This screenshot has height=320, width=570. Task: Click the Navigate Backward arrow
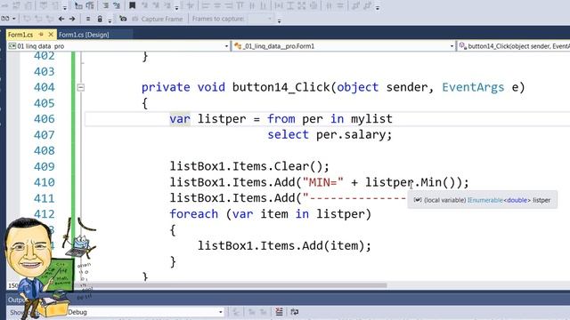click(x=61, y=19)
